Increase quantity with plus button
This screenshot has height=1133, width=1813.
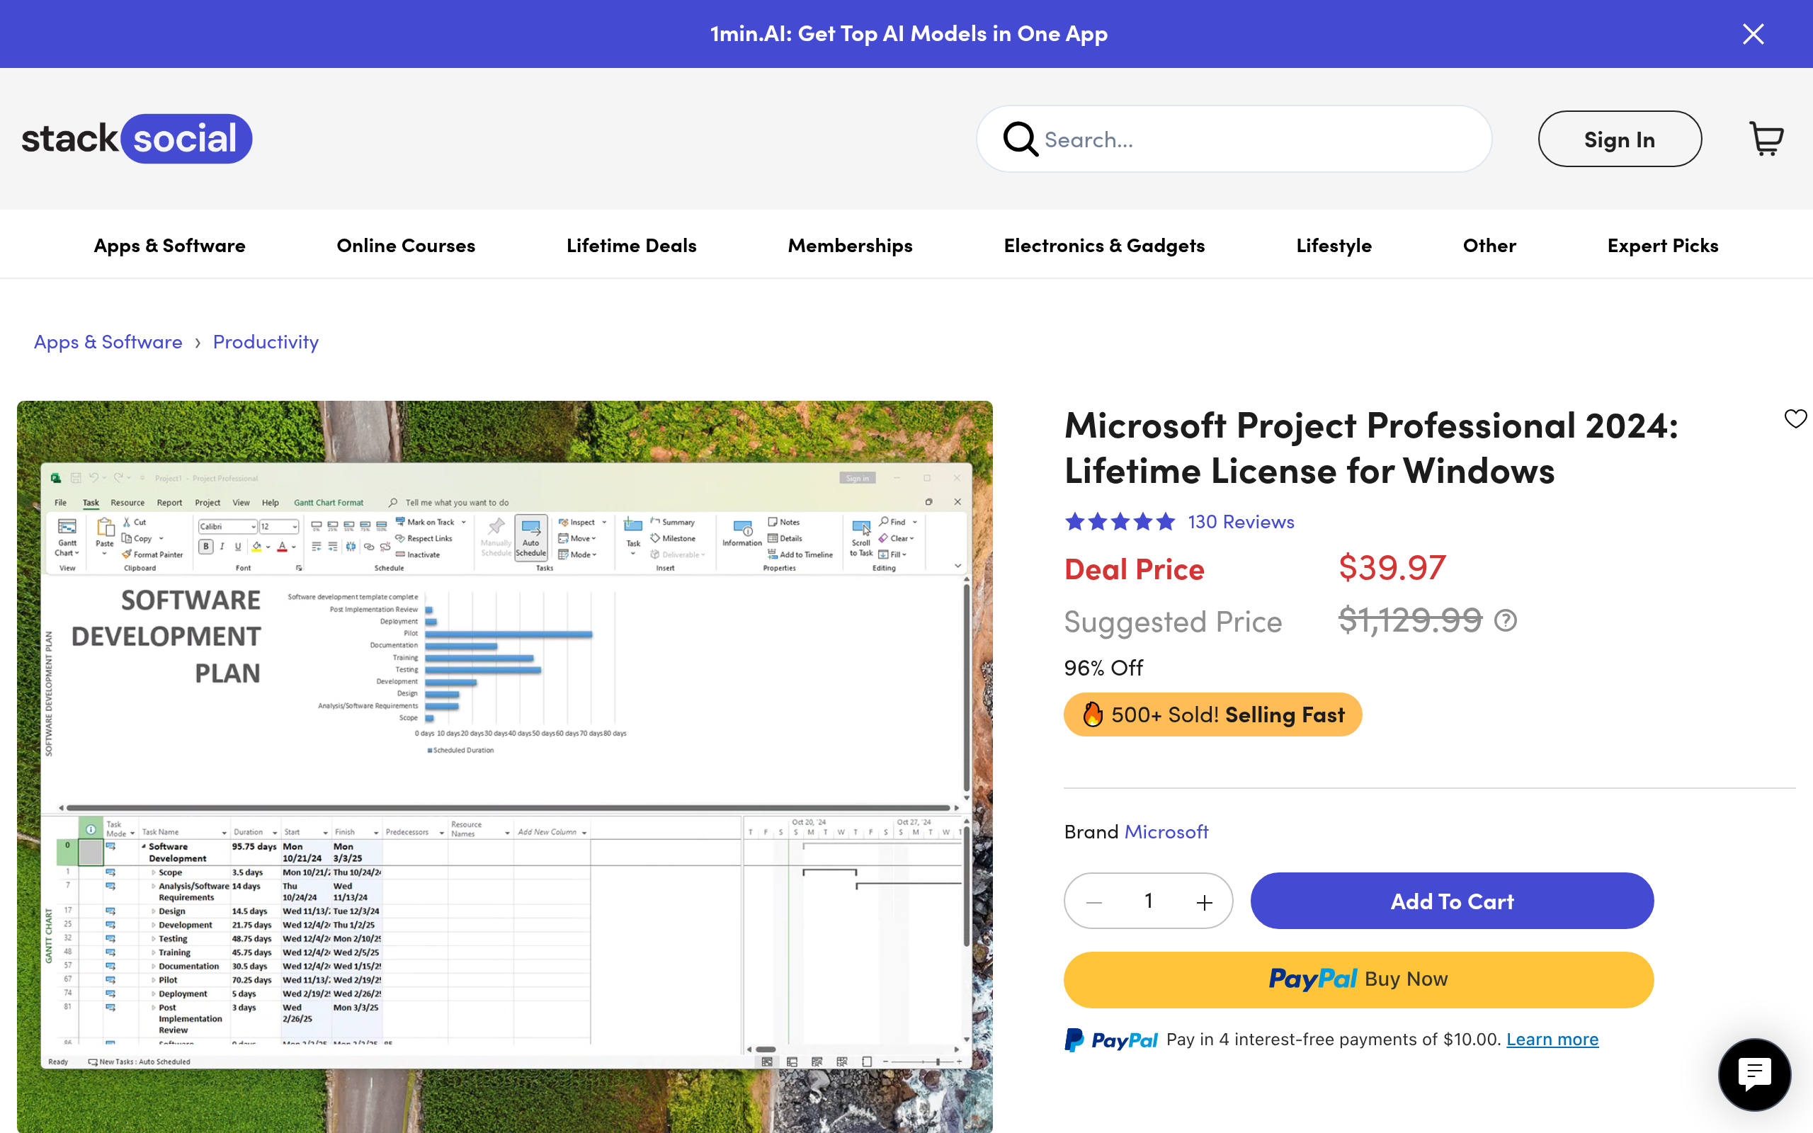pos(1204,902)
